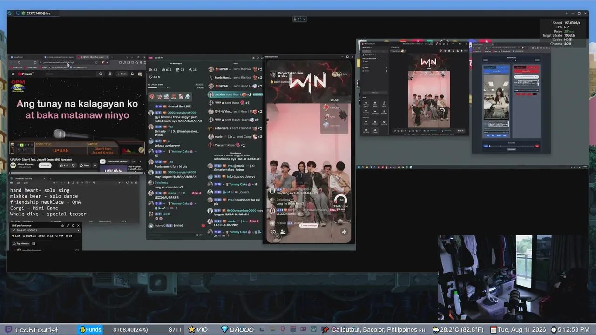Click the share arrow in Mobile preview

[x=344, y=232]
